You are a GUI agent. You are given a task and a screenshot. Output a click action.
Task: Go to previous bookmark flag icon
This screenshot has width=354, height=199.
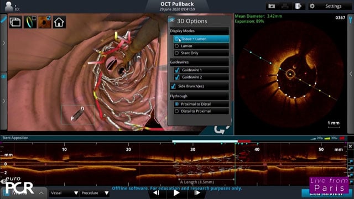(x=350, y=168)
